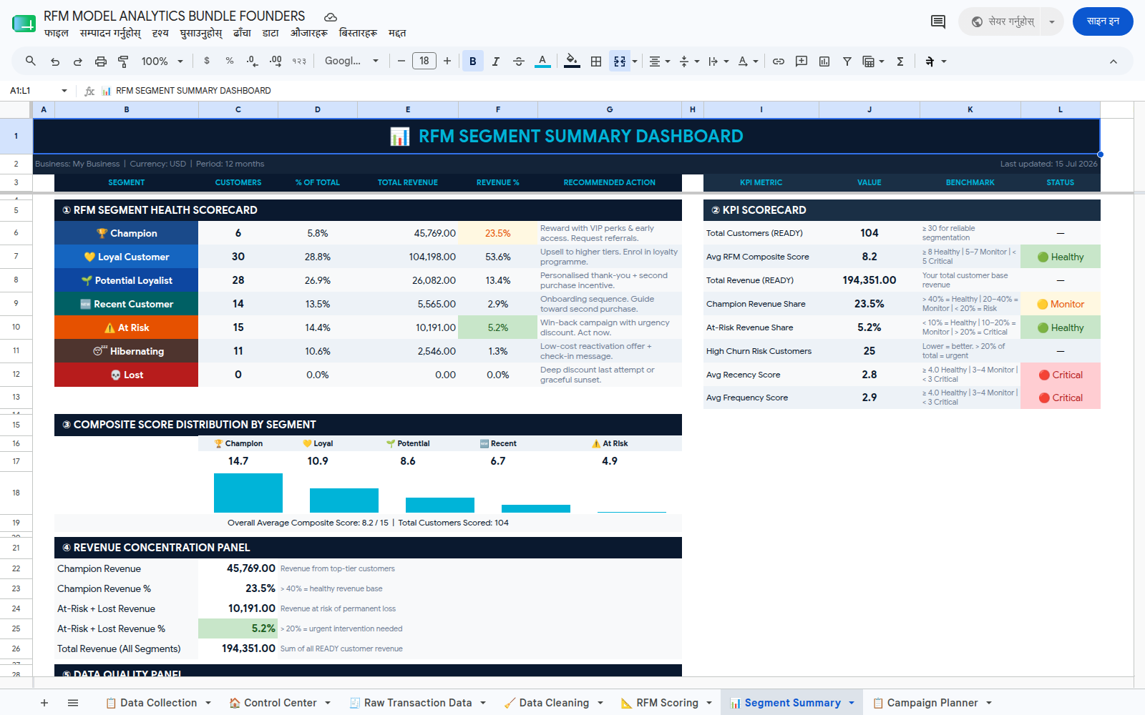Image resolution: width=1145 pixels, height=715 pixels.
Task: Redo the last action
Action: point(77,61)
